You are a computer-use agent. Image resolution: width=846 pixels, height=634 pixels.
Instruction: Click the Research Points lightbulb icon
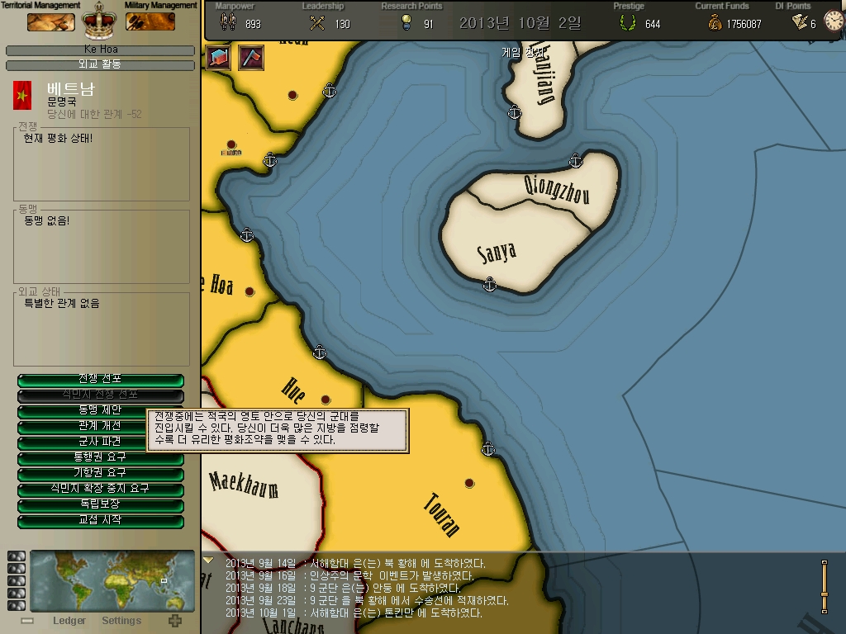click(x=406, y=22)
